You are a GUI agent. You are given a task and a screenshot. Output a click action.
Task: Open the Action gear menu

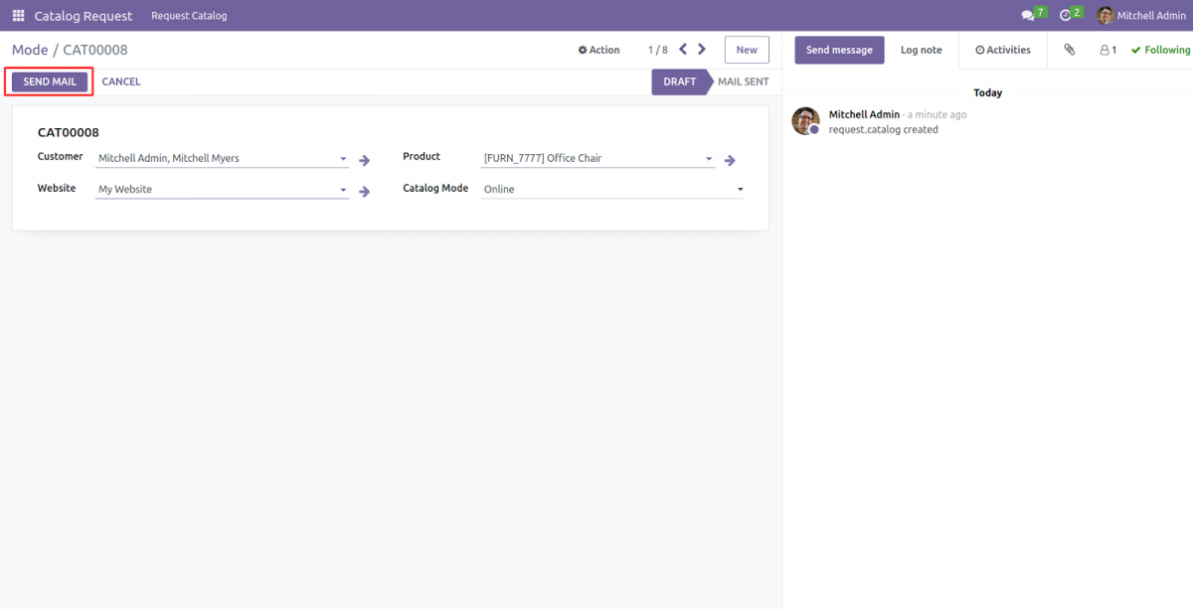point(597,49)
